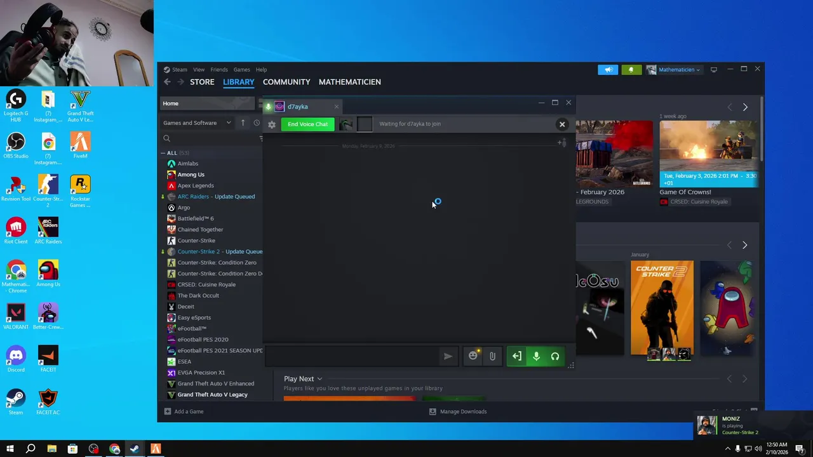Show next items in the recent games shelf

click(745, 245)
